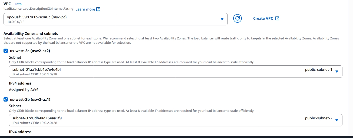Click the us-west-2a (usw2-az2) label
Screen dimensions: 353x138
[30, 51]
